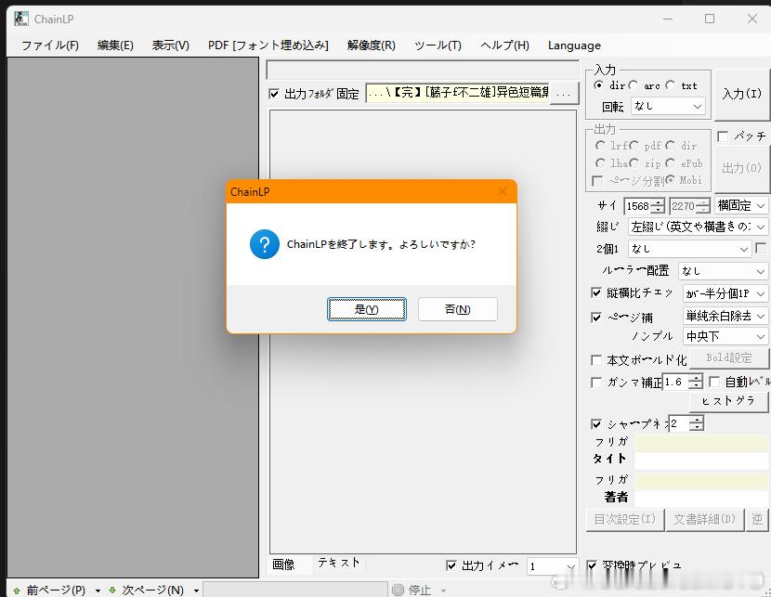Enable ガンマ補正 checkbox
The width and height of the screenshot is (771, 597).
[596, 382]
